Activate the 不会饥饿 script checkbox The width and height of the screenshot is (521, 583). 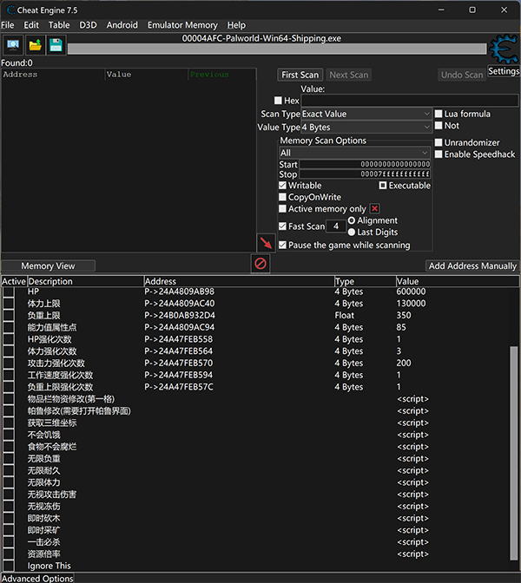coord(8,435)
